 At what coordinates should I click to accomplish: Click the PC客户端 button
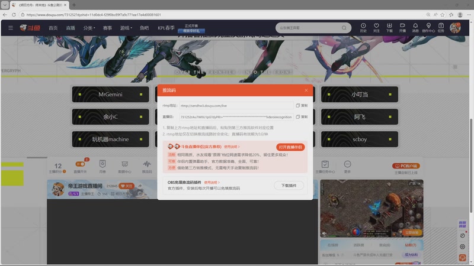click(406, 166)
